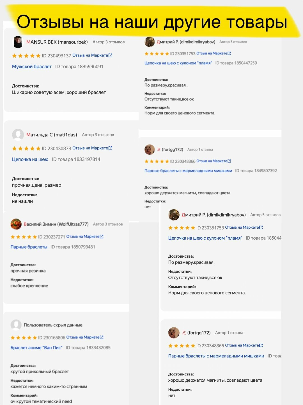
Task: Open the external-link icon beside ID 230430873
Action: (111, 148)
